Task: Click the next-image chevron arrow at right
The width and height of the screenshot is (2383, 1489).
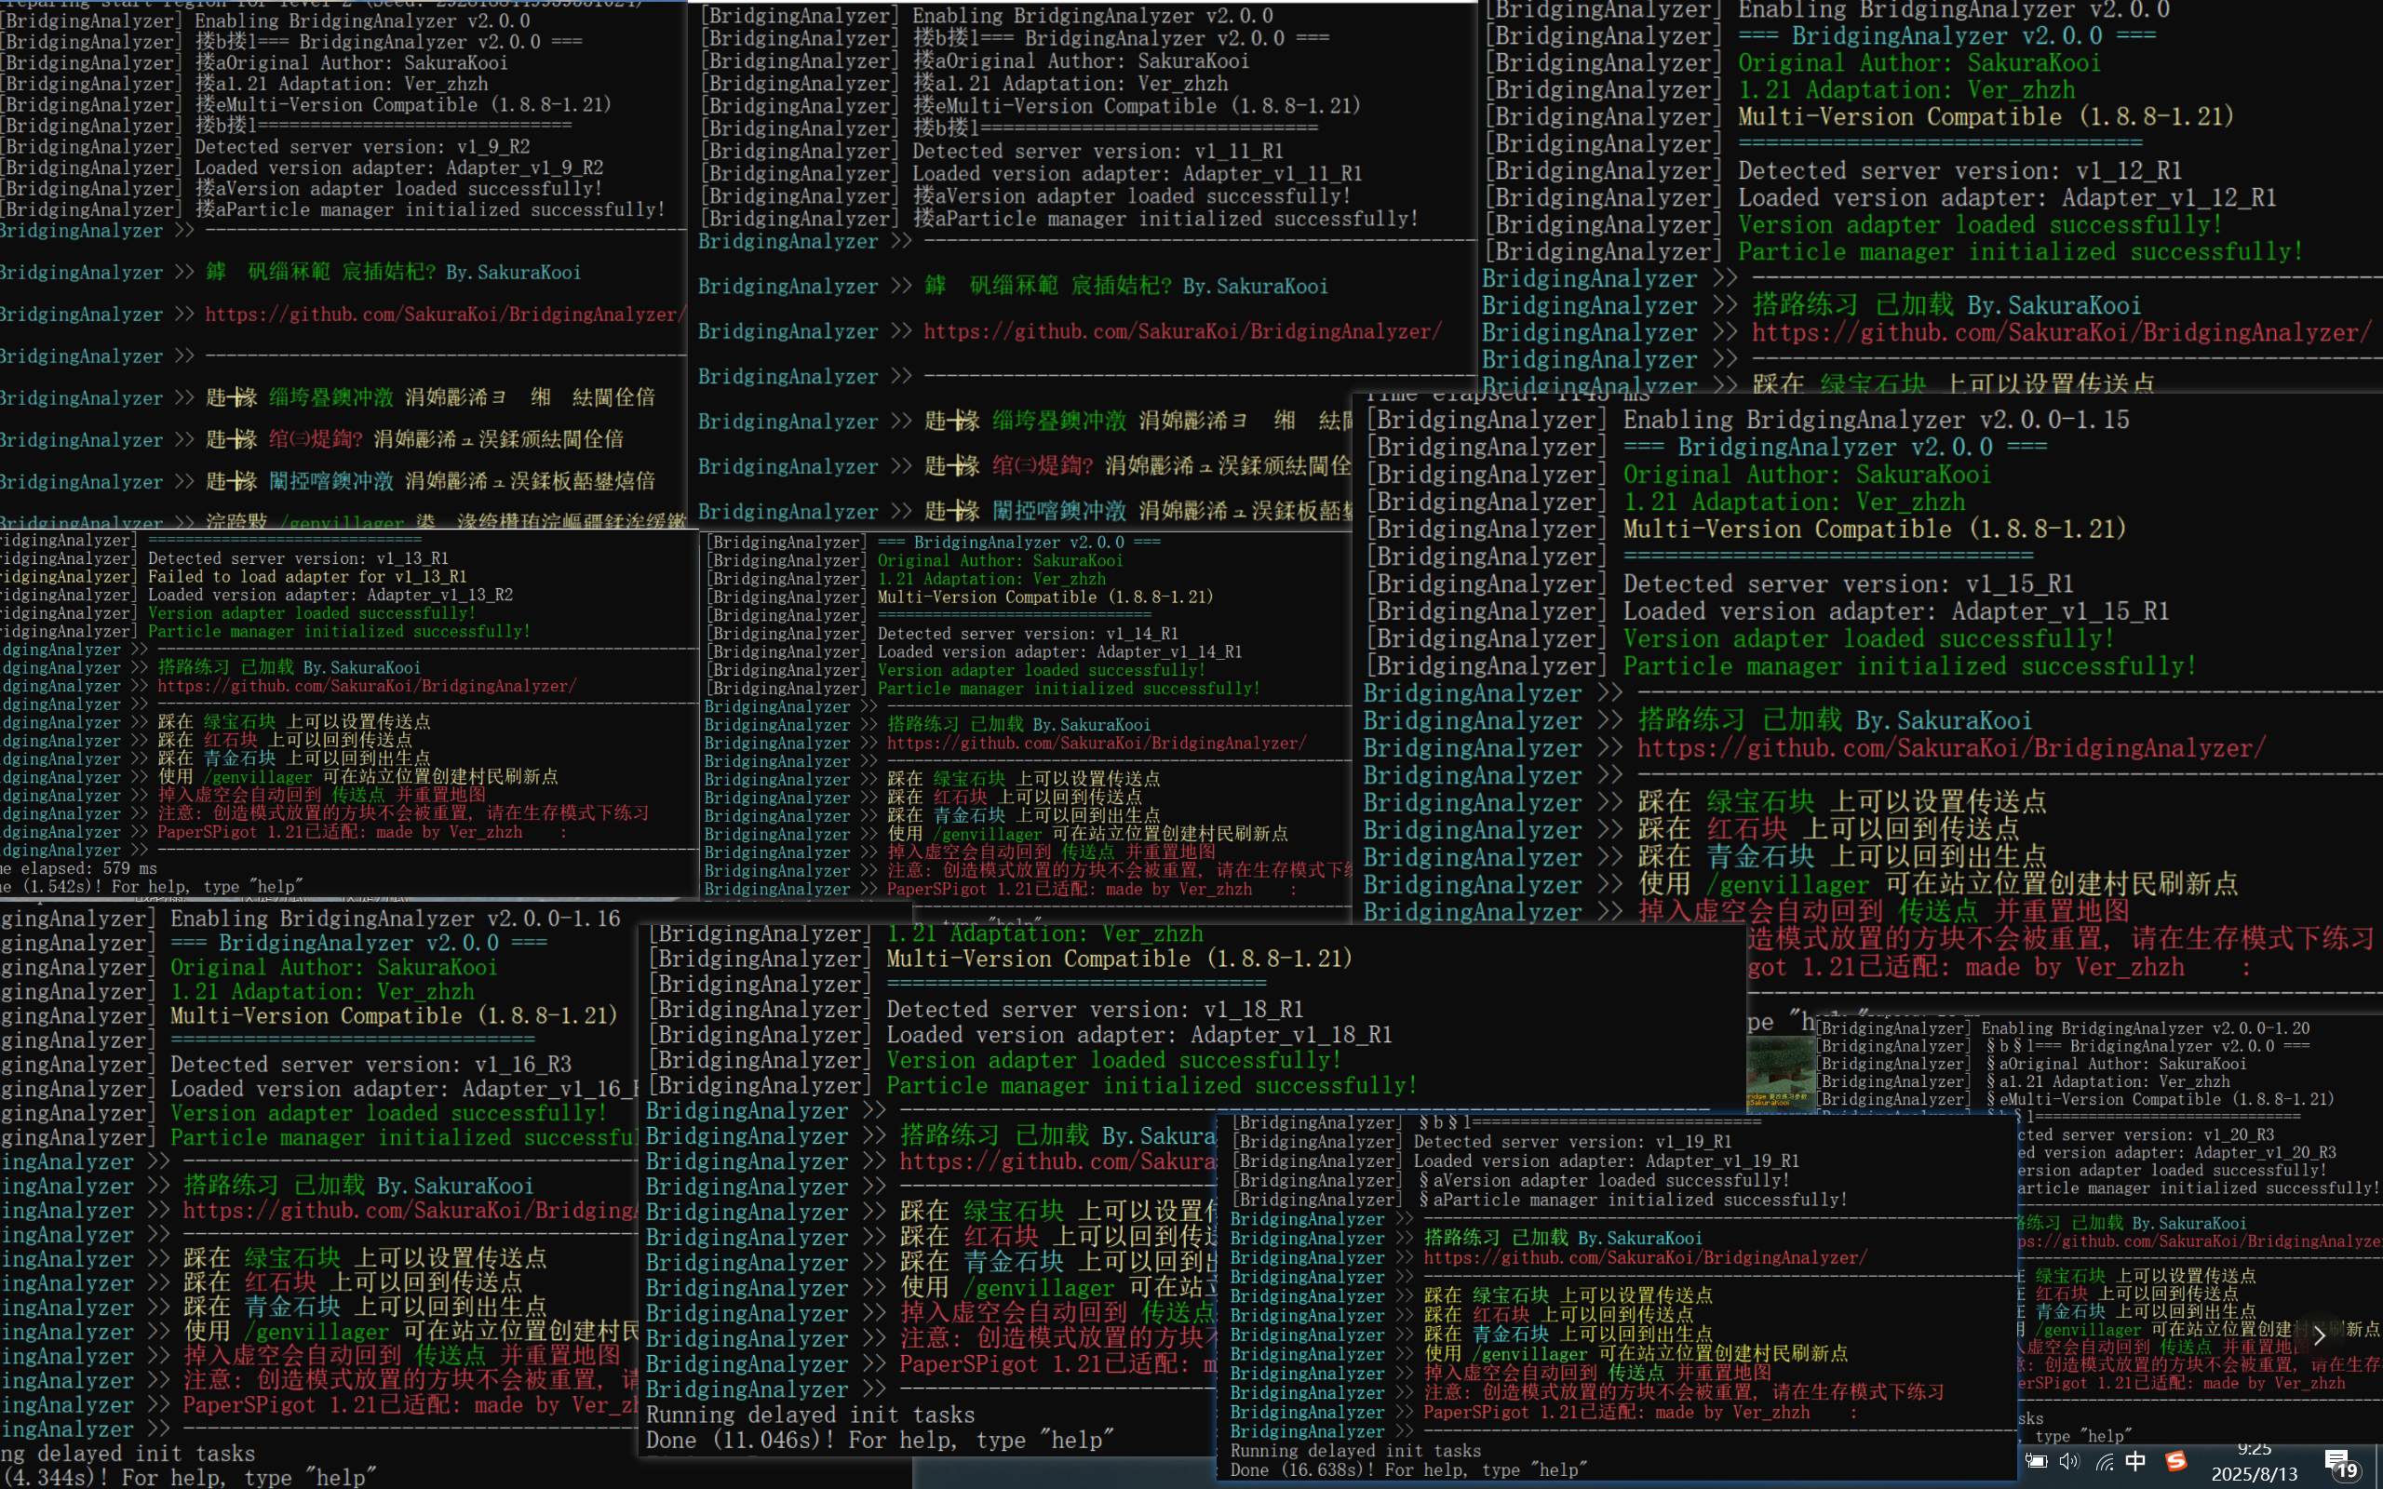Action: pyautogui.click(x=2319, y=1335)
